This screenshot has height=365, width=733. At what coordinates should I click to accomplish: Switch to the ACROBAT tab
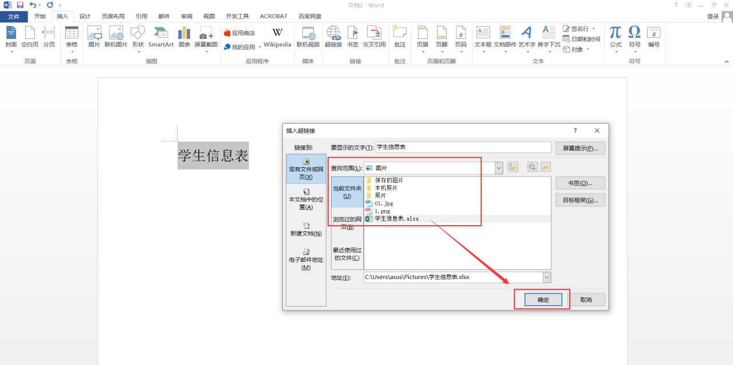coord(274,17)
